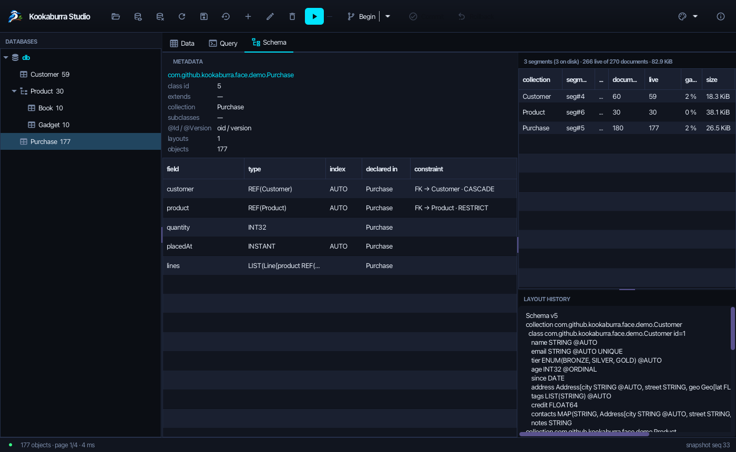Select Customer collection in sidebar
This screenshot has height=452, width=736.
coord(81,75)
